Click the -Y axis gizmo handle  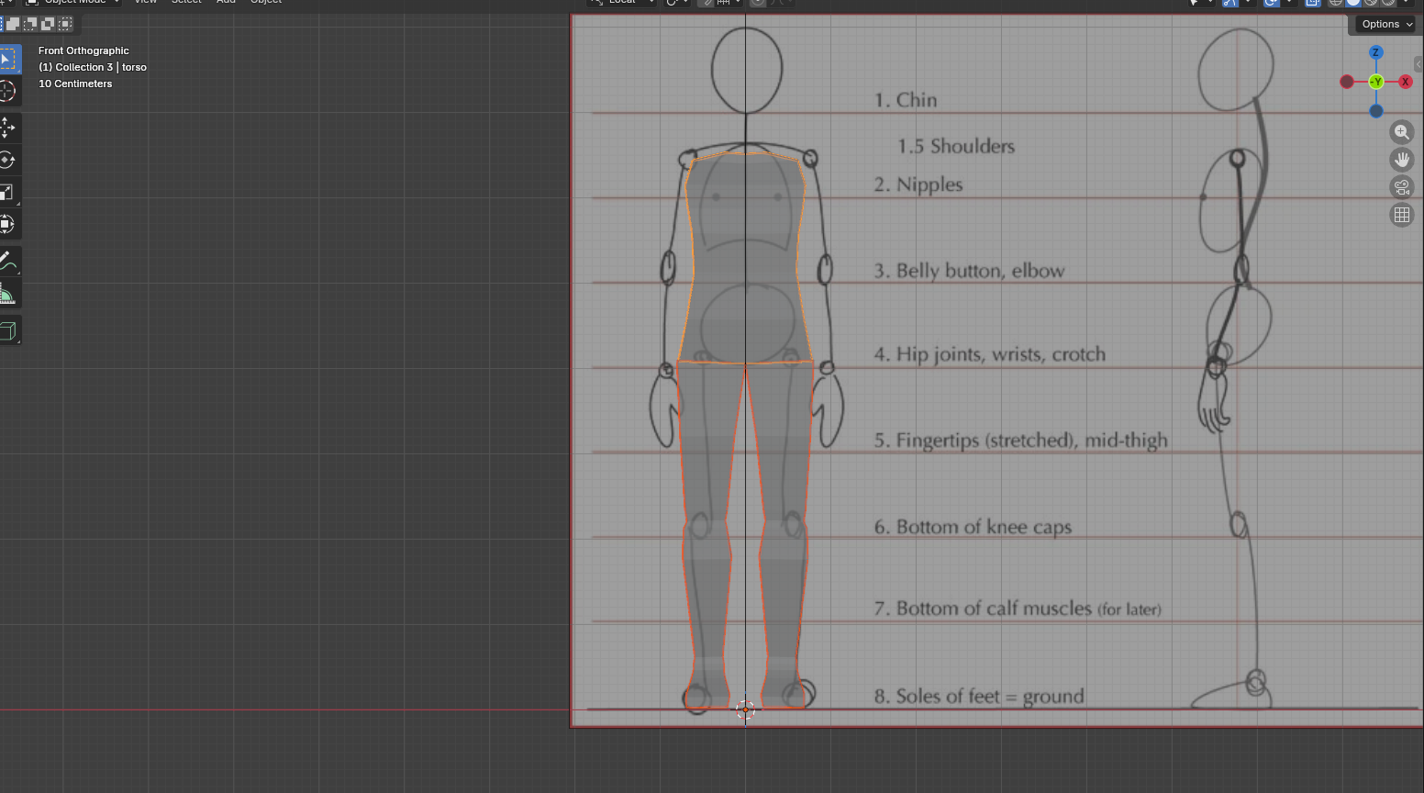tap(1375, 82)
